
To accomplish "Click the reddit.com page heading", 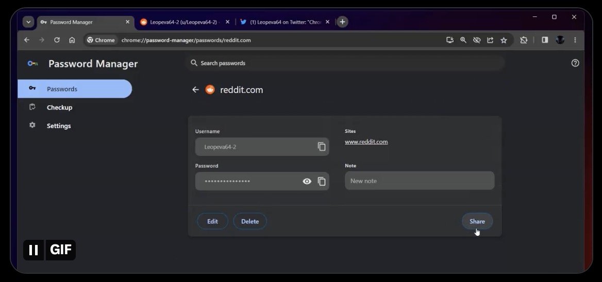I will 242,90.
